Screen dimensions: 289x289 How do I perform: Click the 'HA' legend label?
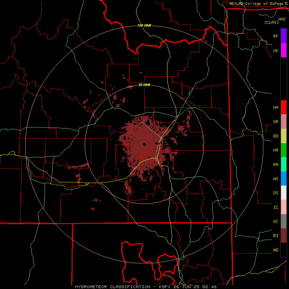276,107
